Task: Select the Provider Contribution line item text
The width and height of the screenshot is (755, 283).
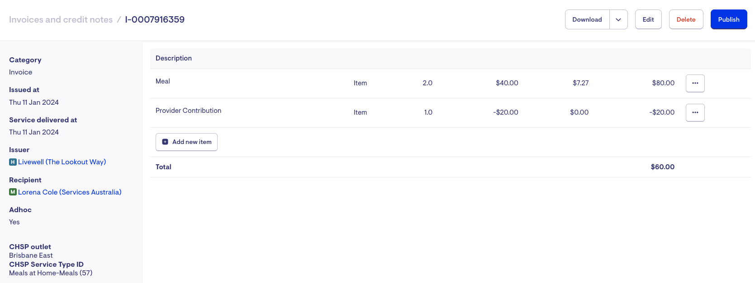Action: 188,111
